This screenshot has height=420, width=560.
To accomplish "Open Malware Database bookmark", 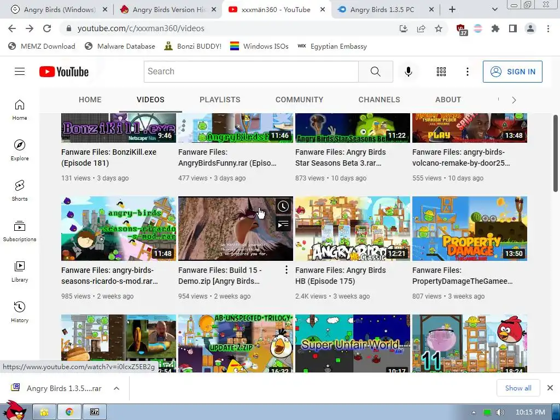I will click(120, 46).
